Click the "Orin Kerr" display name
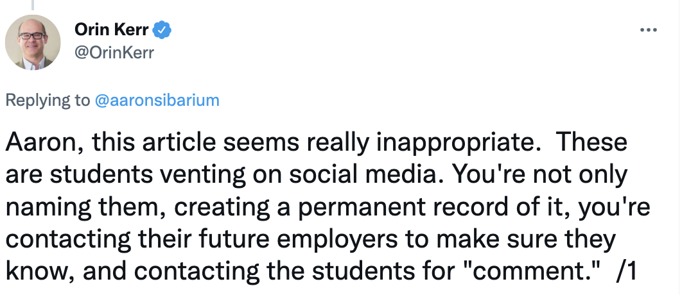This screenshot has width=682, height=295. pyautogui.click(x=111, y=30)
